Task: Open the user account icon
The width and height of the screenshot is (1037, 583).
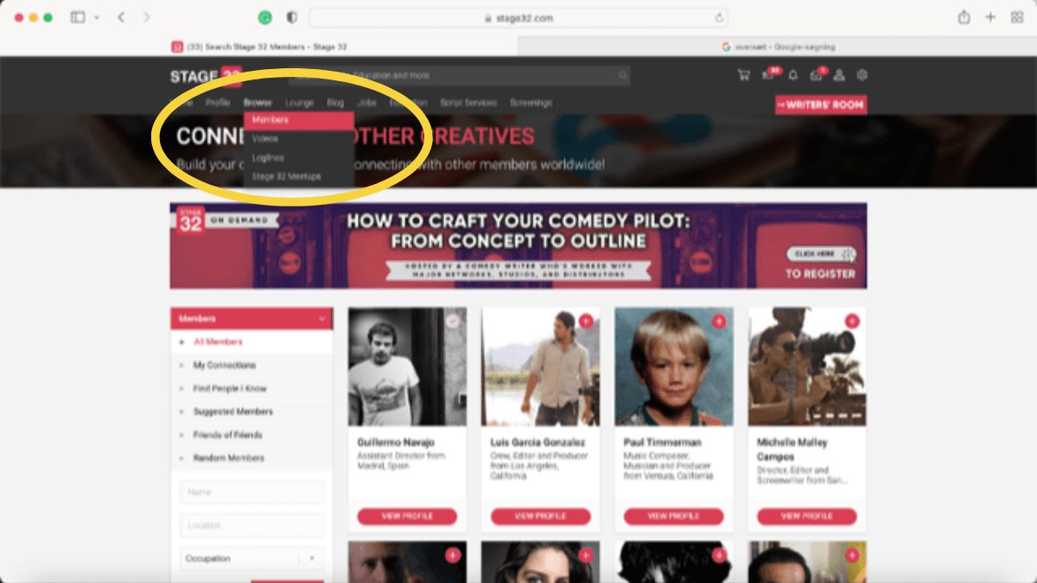Action: pyautogui.click(x=839, y=75)
